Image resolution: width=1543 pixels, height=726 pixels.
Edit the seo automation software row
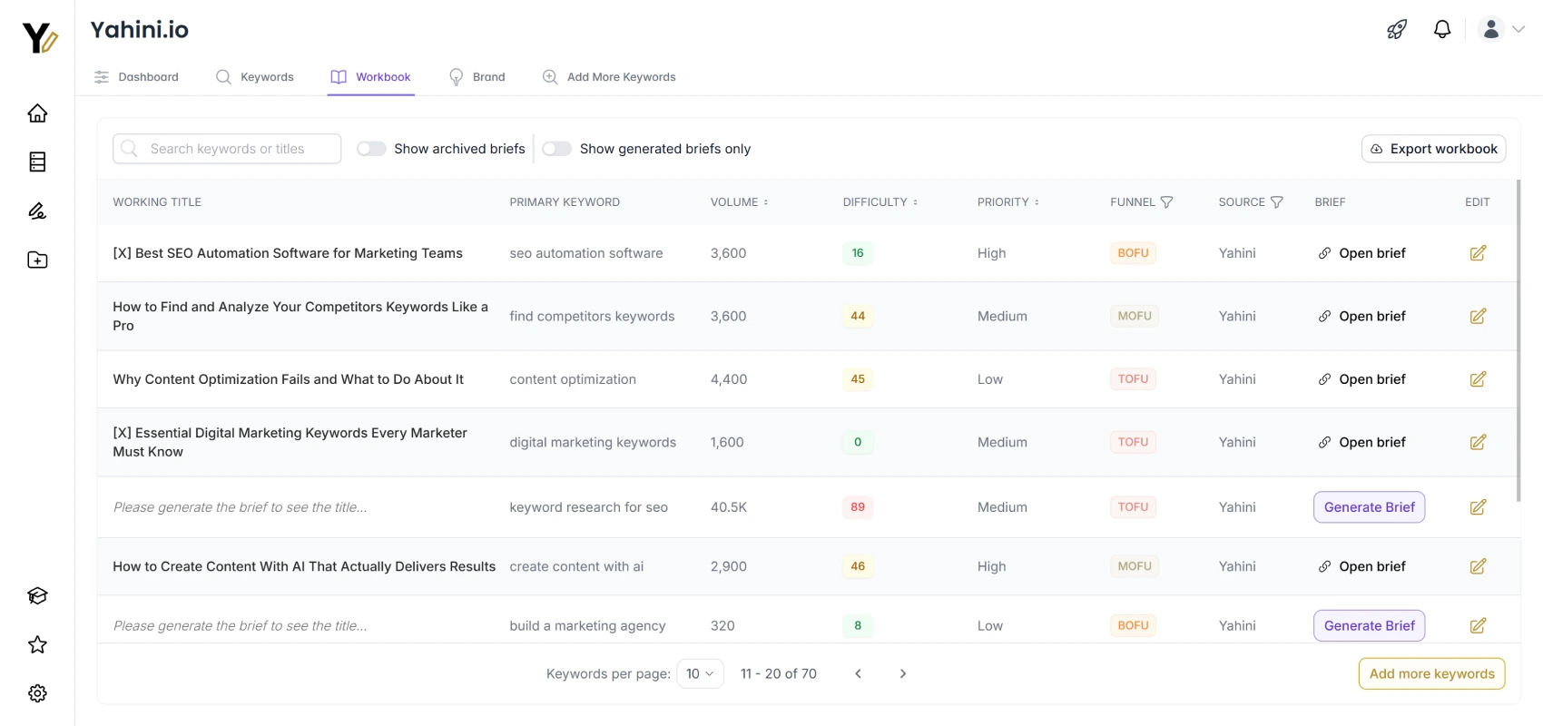[1478, 253]
